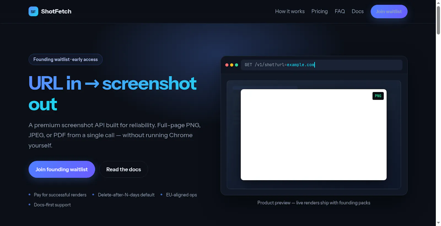Click the 'Product preview' caption text
441x226 pixels.
click(x=314, y=203)
